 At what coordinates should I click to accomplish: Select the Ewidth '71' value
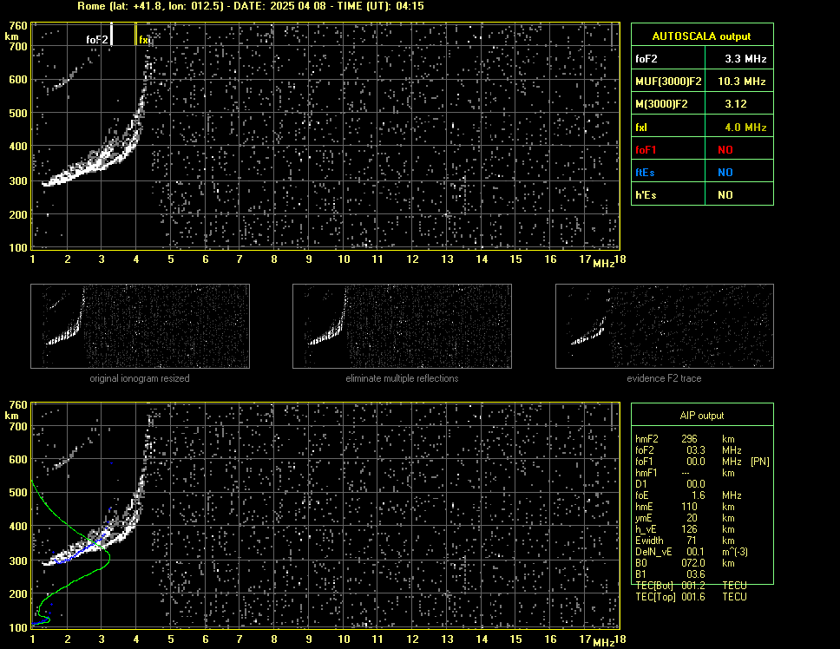pos(692,541)
